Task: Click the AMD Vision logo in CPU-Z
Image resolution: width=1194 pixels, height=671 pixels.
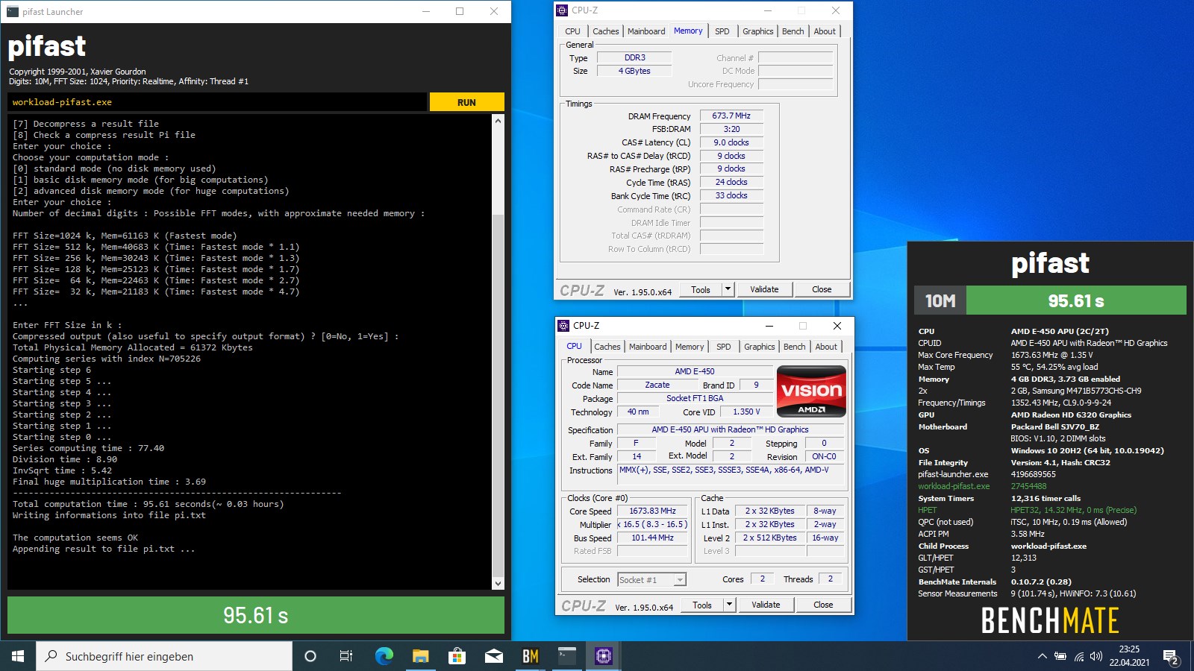Action: [x=811, y=391]
